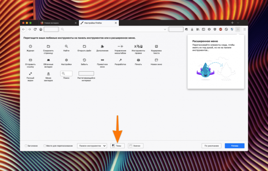268x171 pixels.
Task: Select the Инструменты правки edit tools icon
Action: [138, 46]
